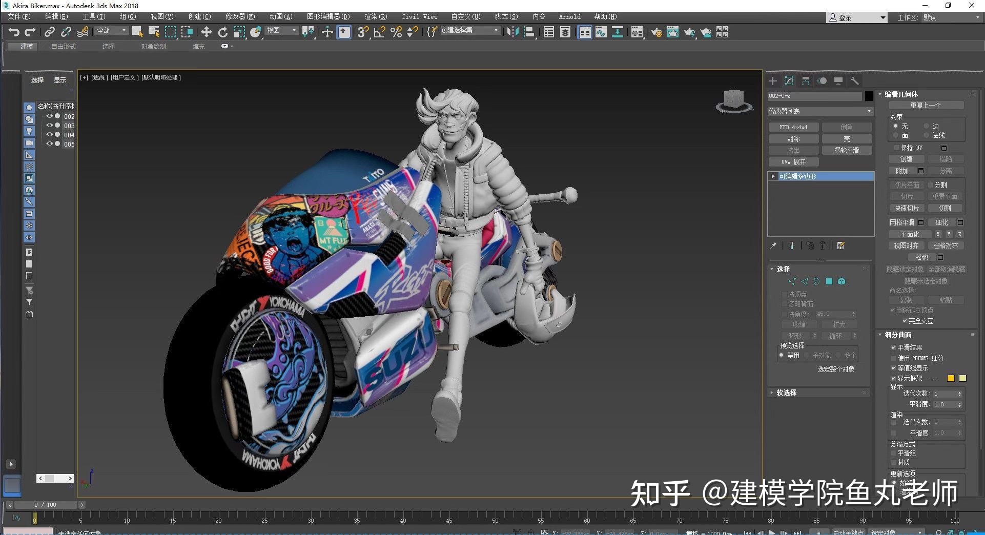Viewport: 985px width, 535px height.
Task: Click the yellow 显示框架 color swatch
Action: pos(951,378)
